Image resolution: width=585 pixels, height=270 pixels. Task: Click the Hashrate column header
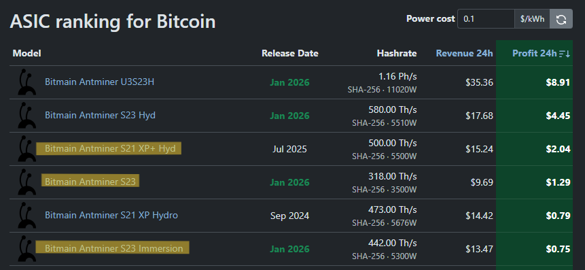[397, 54]
